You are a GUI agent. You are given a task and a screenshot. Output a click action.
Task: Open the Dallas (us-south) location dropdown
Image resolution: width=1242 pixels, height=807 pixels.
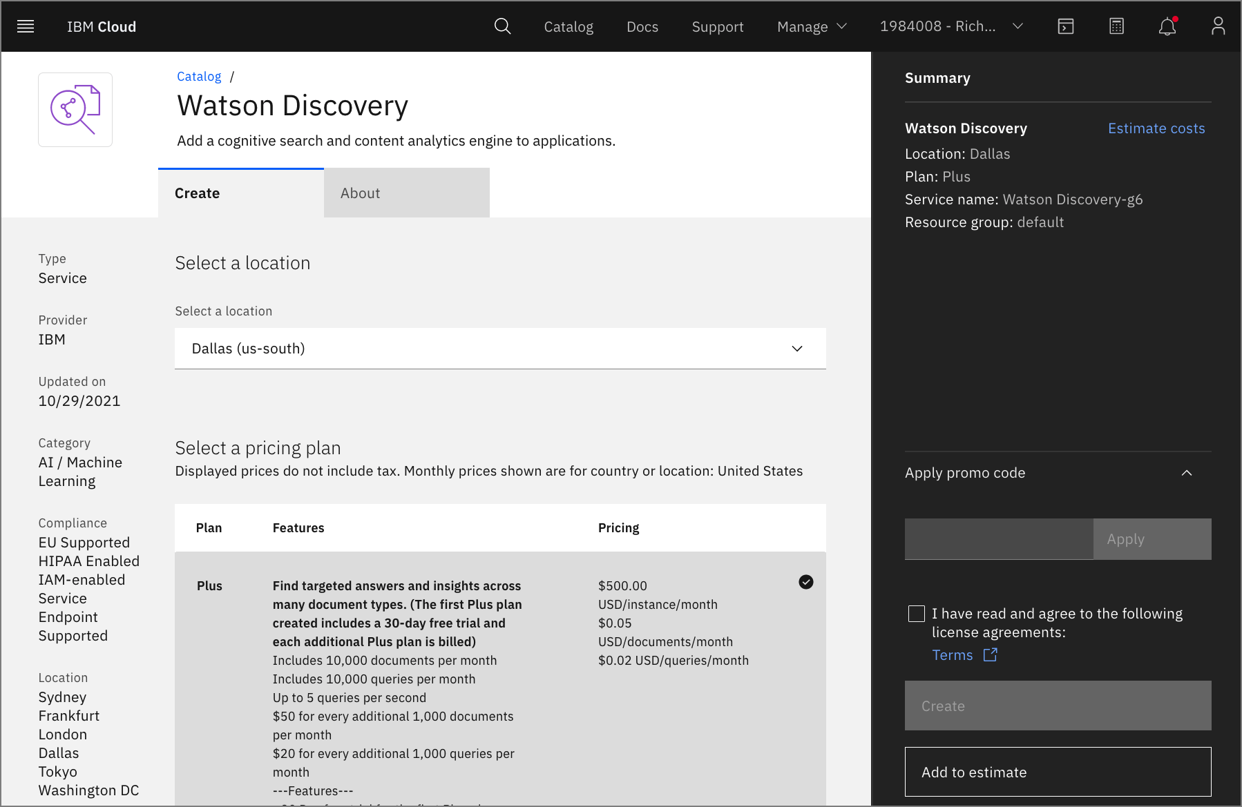[x=499, y=349]
